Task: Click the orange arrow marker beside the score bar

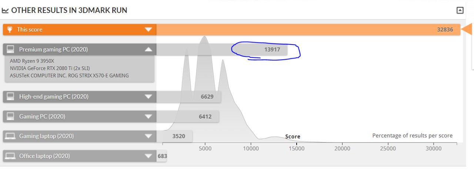Action: [x=467, y=29]
